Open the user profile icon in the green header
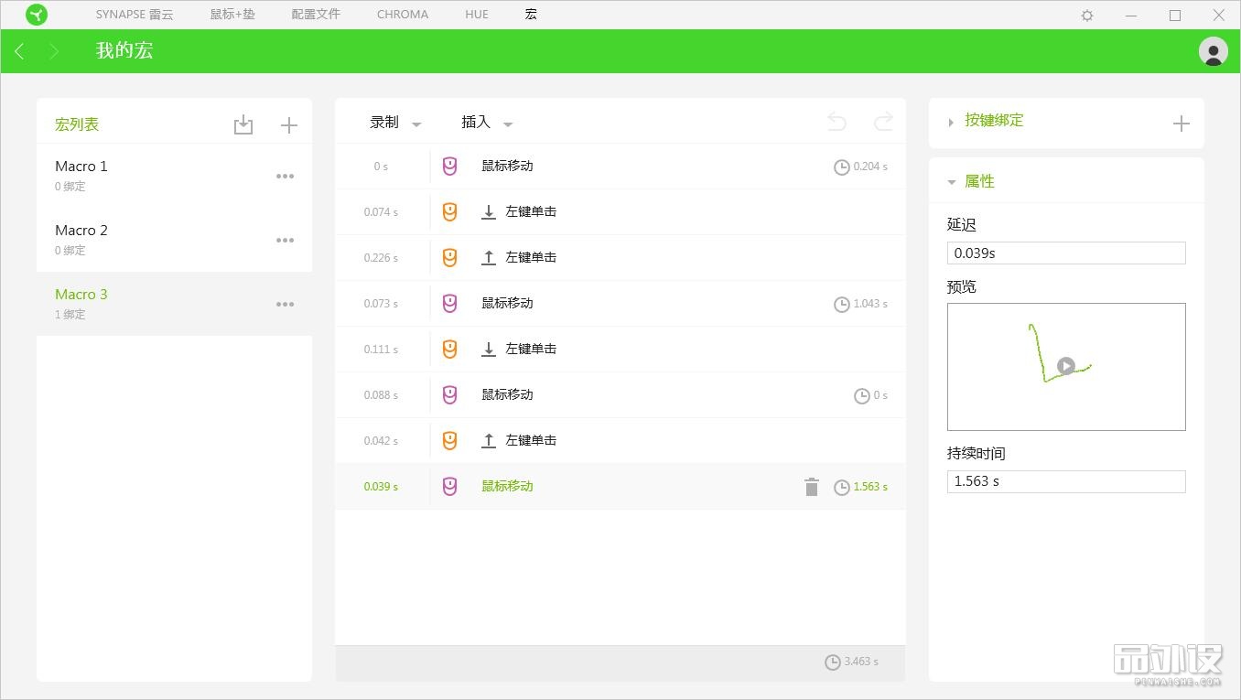The image size is (1241, 700). (1213, 51)
